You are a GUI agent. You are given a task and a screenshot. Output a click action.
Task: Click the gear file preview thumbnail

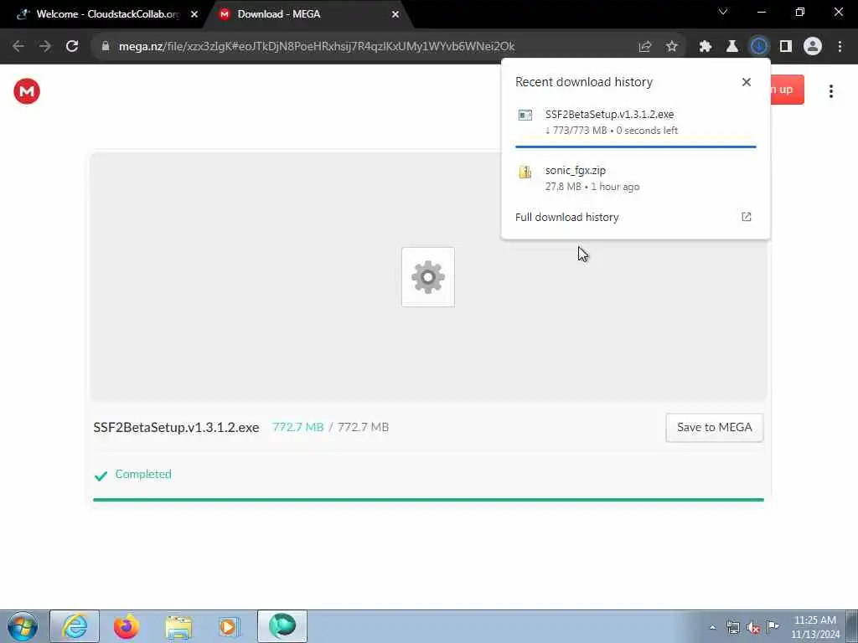428,277
